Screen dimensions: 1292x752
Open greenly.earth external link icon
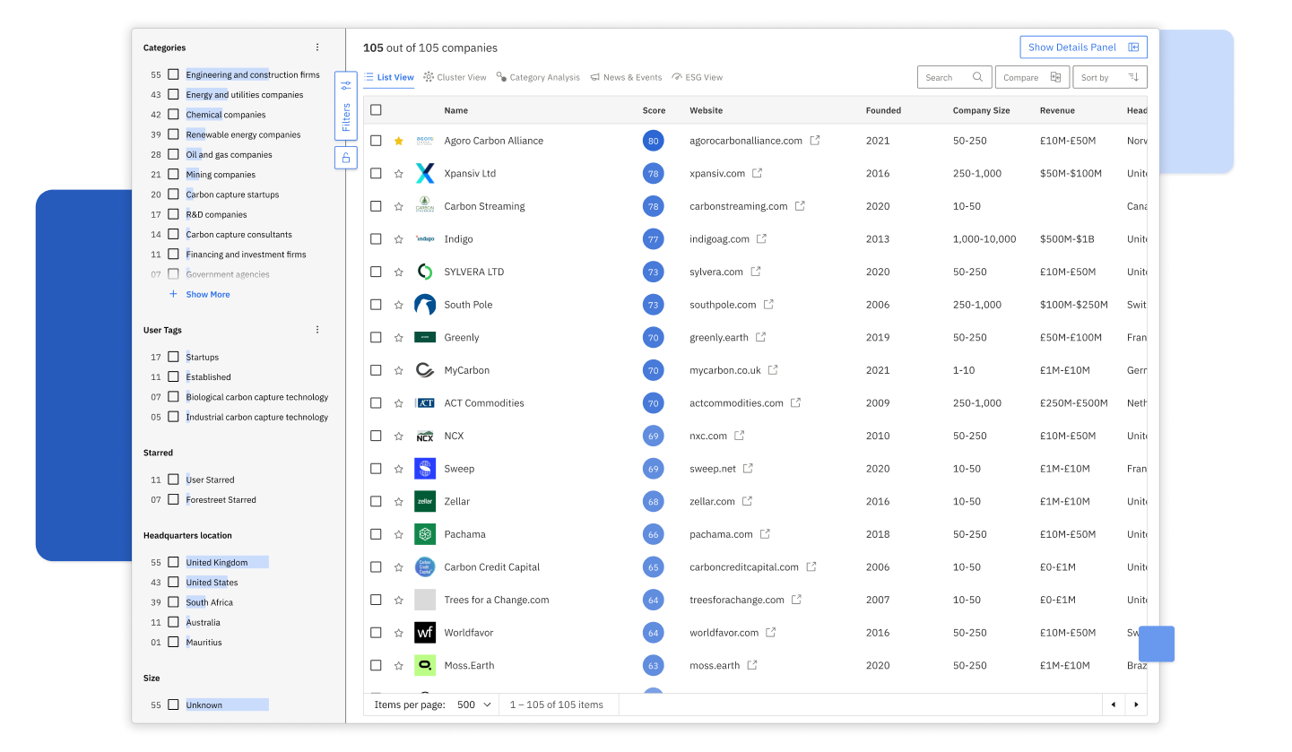tap(760, 337)
